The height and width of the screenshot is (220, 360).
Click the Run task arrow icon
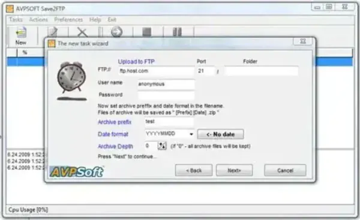coord(116,32)
